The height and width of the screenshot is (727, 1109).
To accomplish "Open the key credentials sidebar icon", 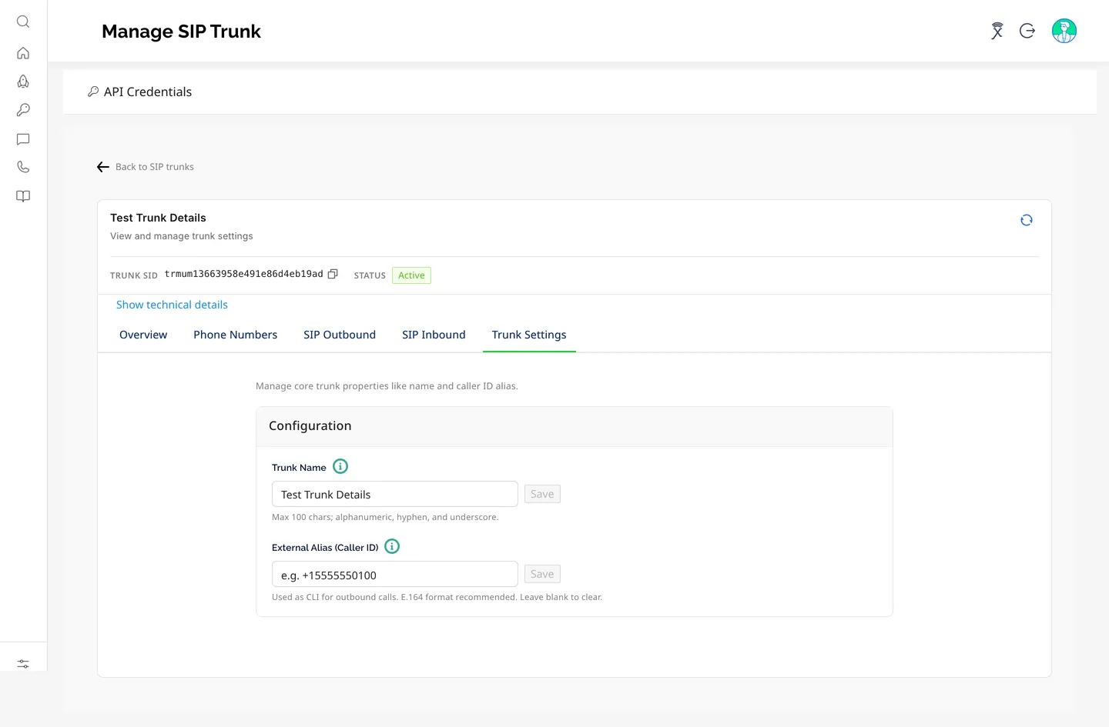I will [23, 110].
